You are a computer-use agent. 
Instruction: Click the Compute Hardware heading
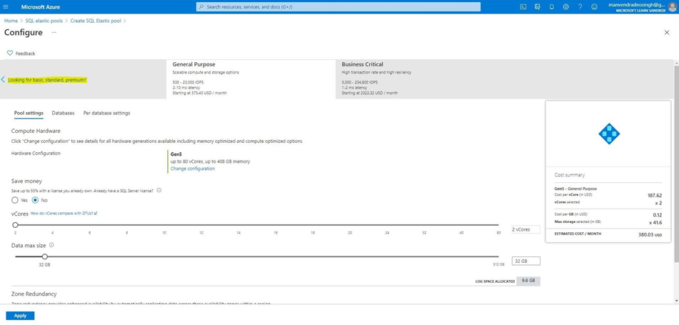(x=36, y=131)
